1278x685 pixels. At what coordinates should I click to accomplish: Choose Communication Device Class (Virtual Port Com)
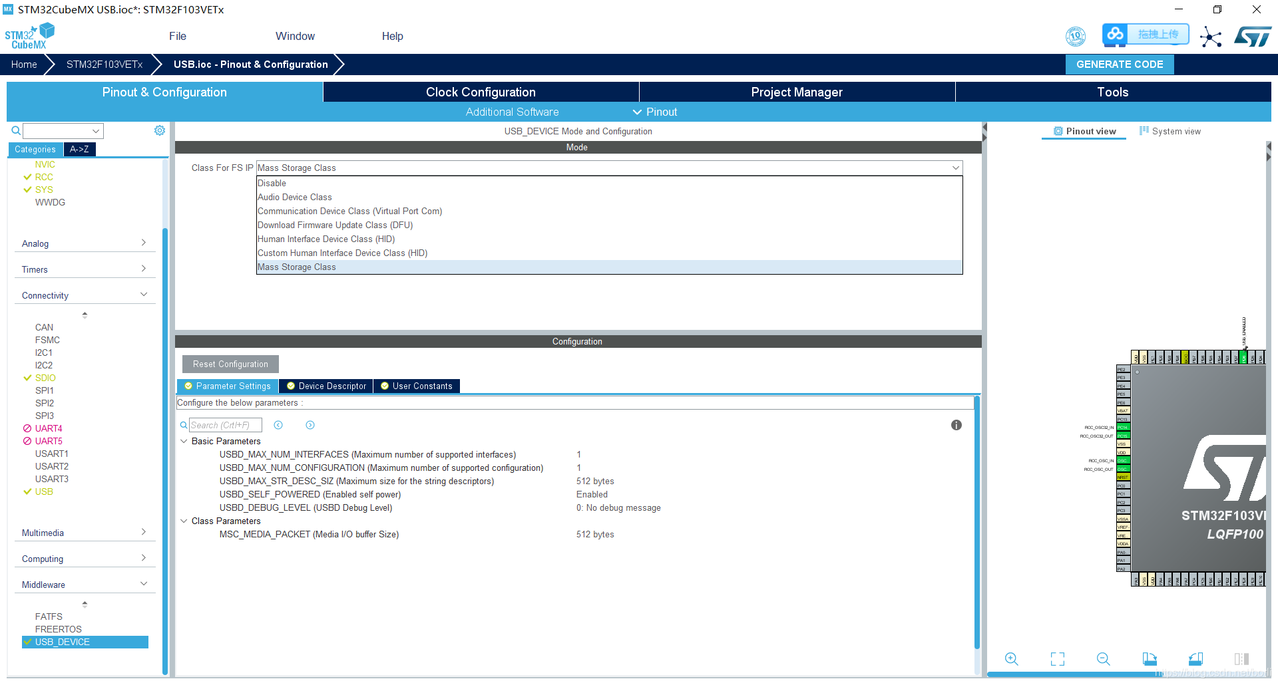coord(610,211)
